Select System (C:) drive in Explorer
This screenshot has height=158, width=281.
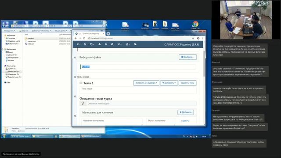(11, 68)
